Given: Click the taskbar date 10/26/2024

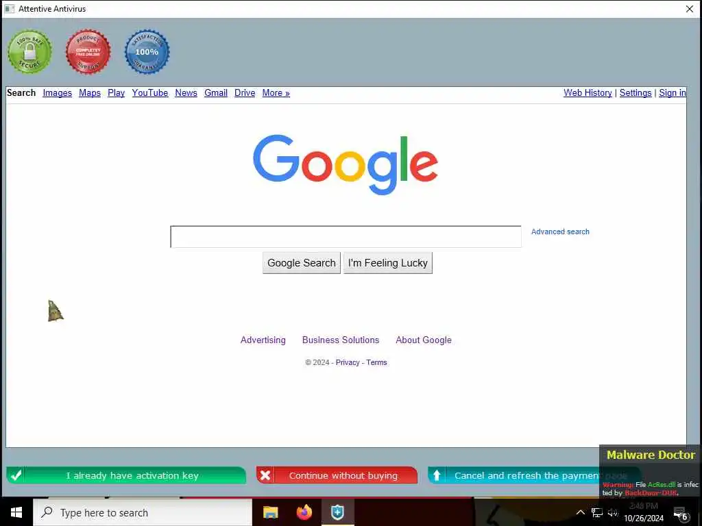Looking at the screenshot, I should point(643,518).
